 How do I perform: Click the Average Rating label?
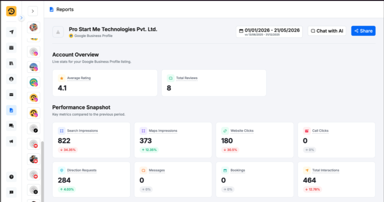tap(79, 78)
